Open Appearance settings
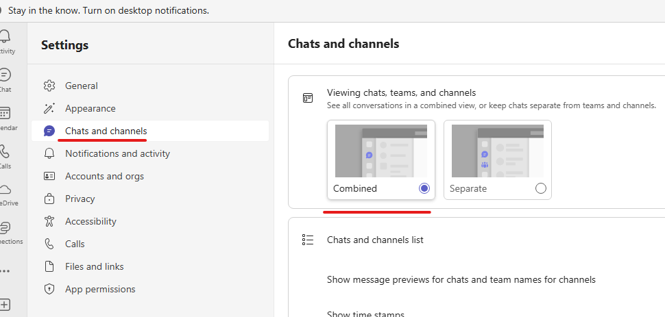The width and height of the screenshot is (665, 317). tap(150, 108)
